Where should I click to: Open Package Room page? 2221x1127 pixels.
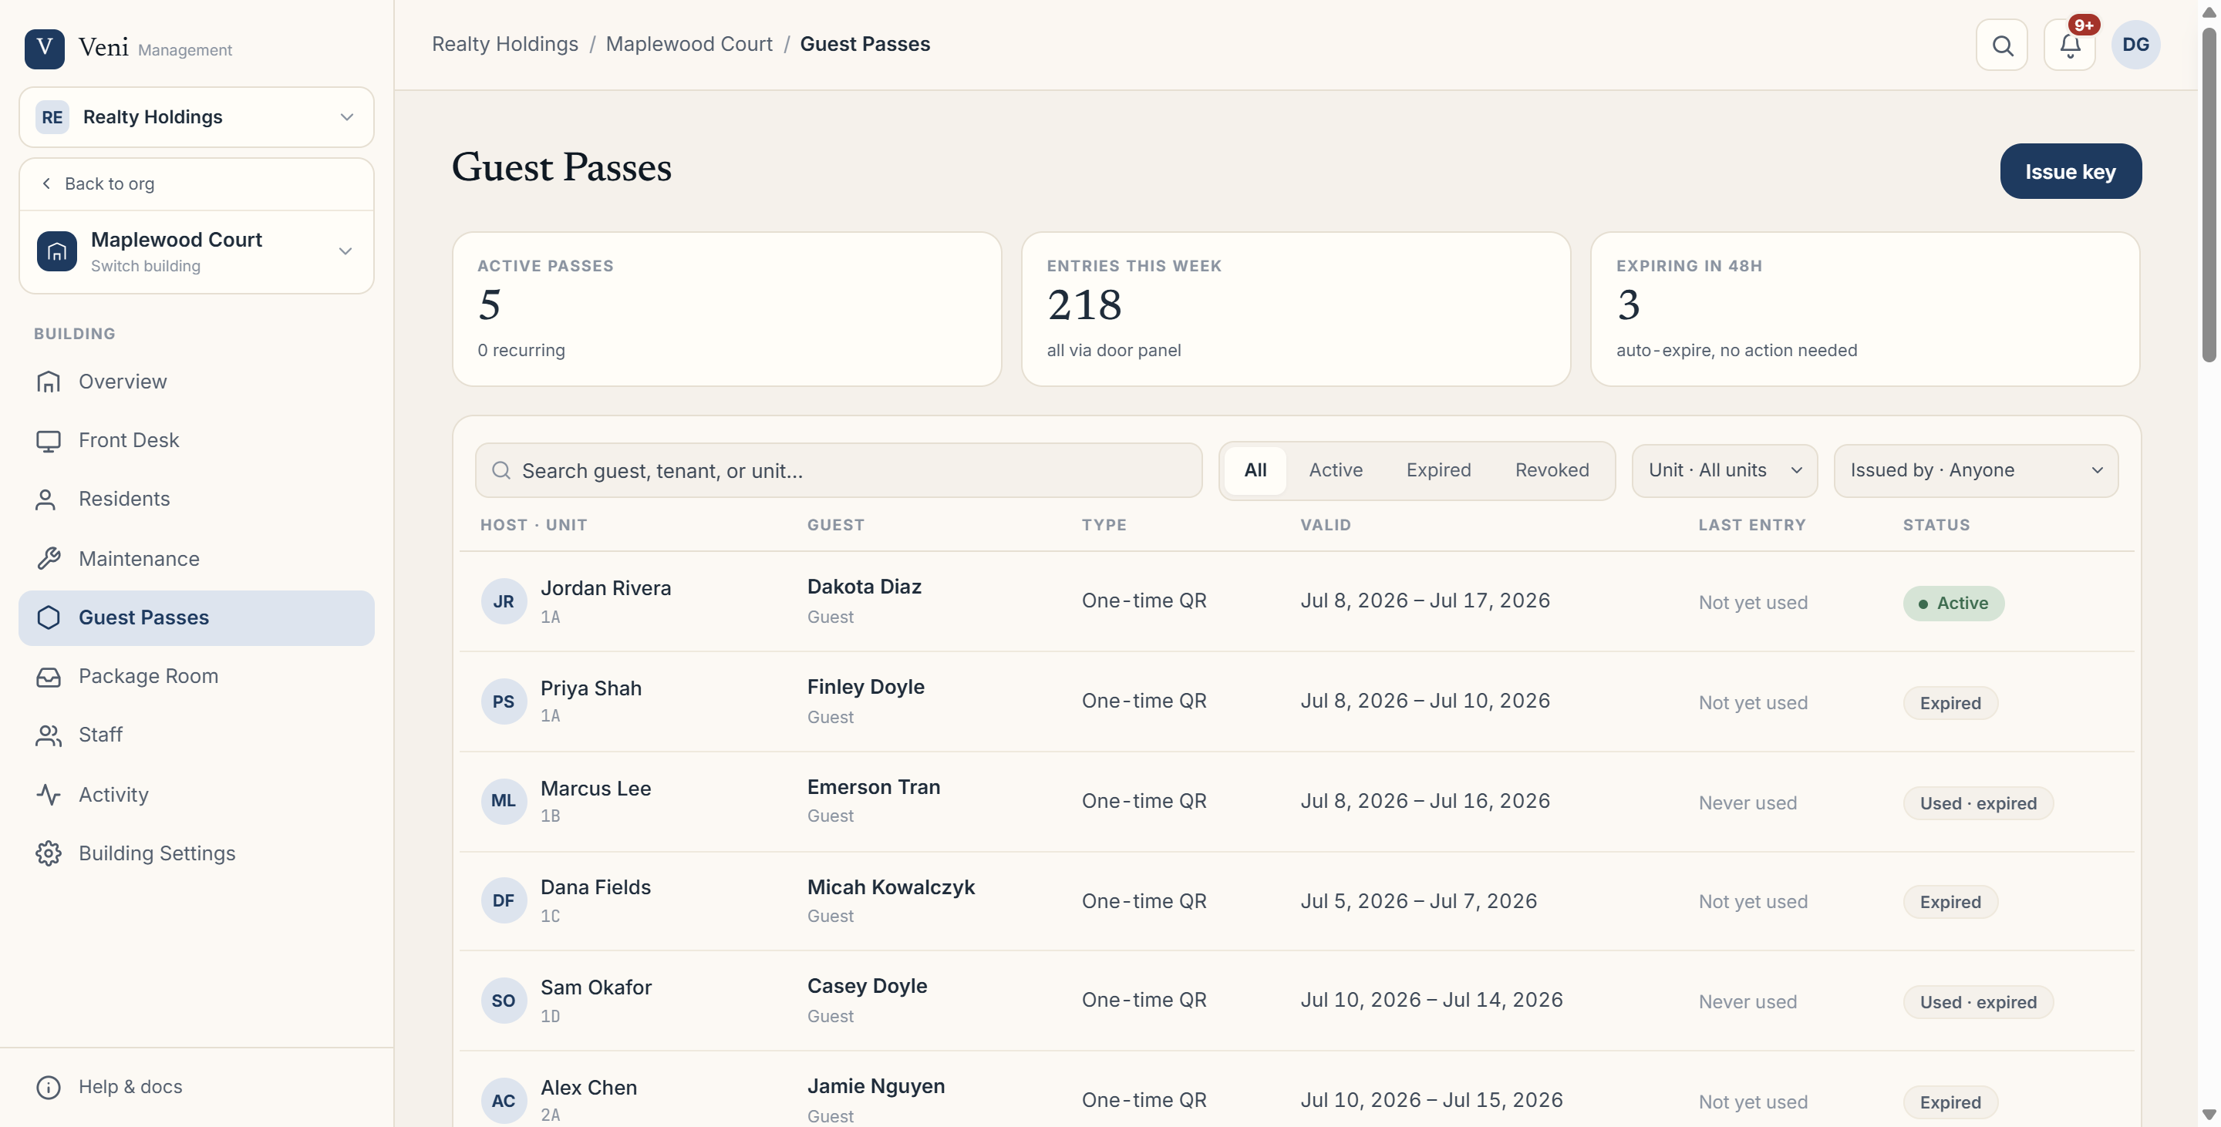197,678
